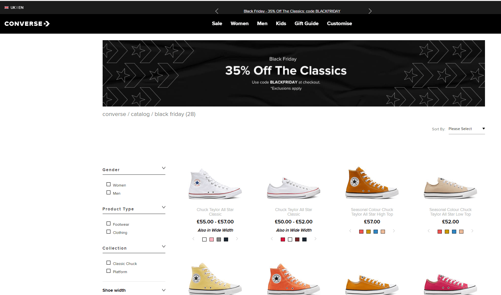Viewport: 501px width, 295px height.
Task: Choose white swatch for the white high top Classic
Action: [204, 239]
